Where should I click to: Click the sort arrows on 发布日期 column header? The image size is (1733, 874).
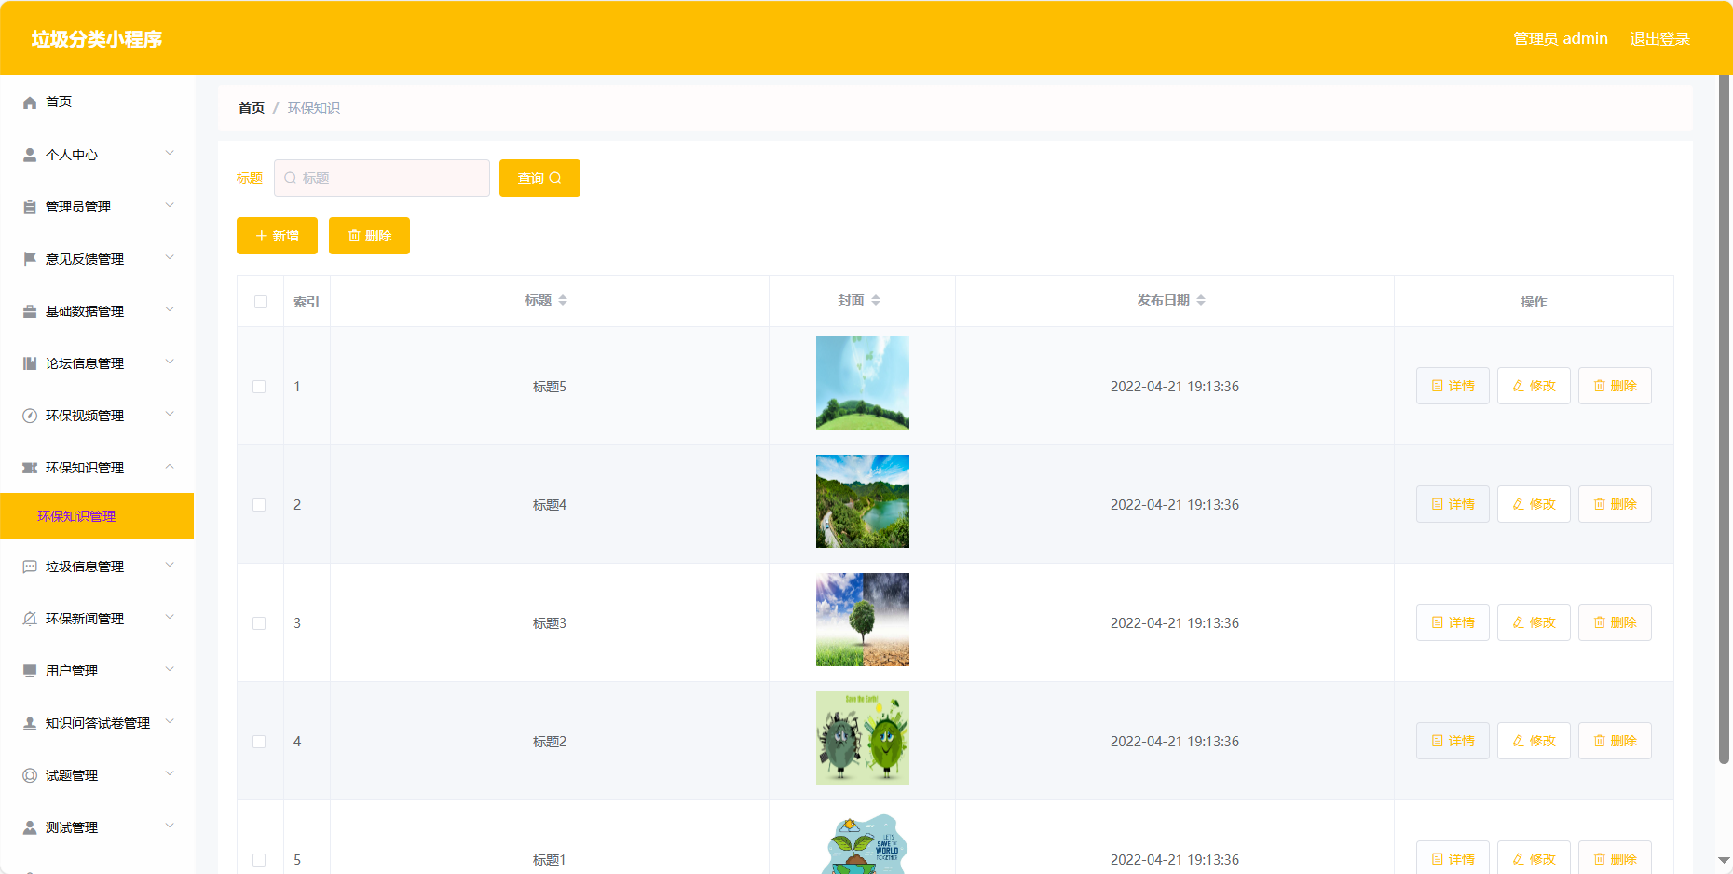(x=1201, y=300)
